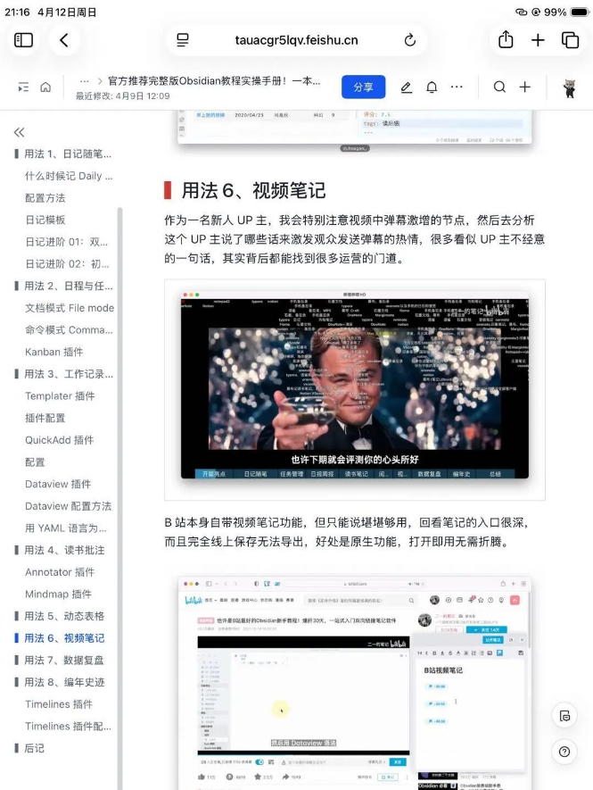The image size is (593, 790).
Task: Select Templater 插件 outline entry
Action: tap(60, 396)
